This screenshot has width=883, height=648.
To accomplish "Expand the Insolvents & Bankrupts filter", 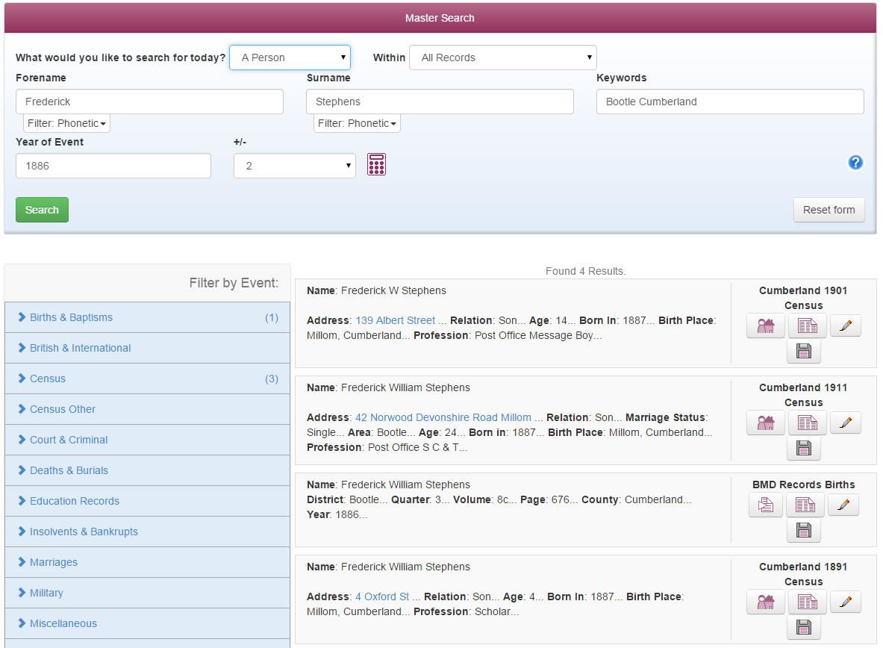I will [148, 532].
